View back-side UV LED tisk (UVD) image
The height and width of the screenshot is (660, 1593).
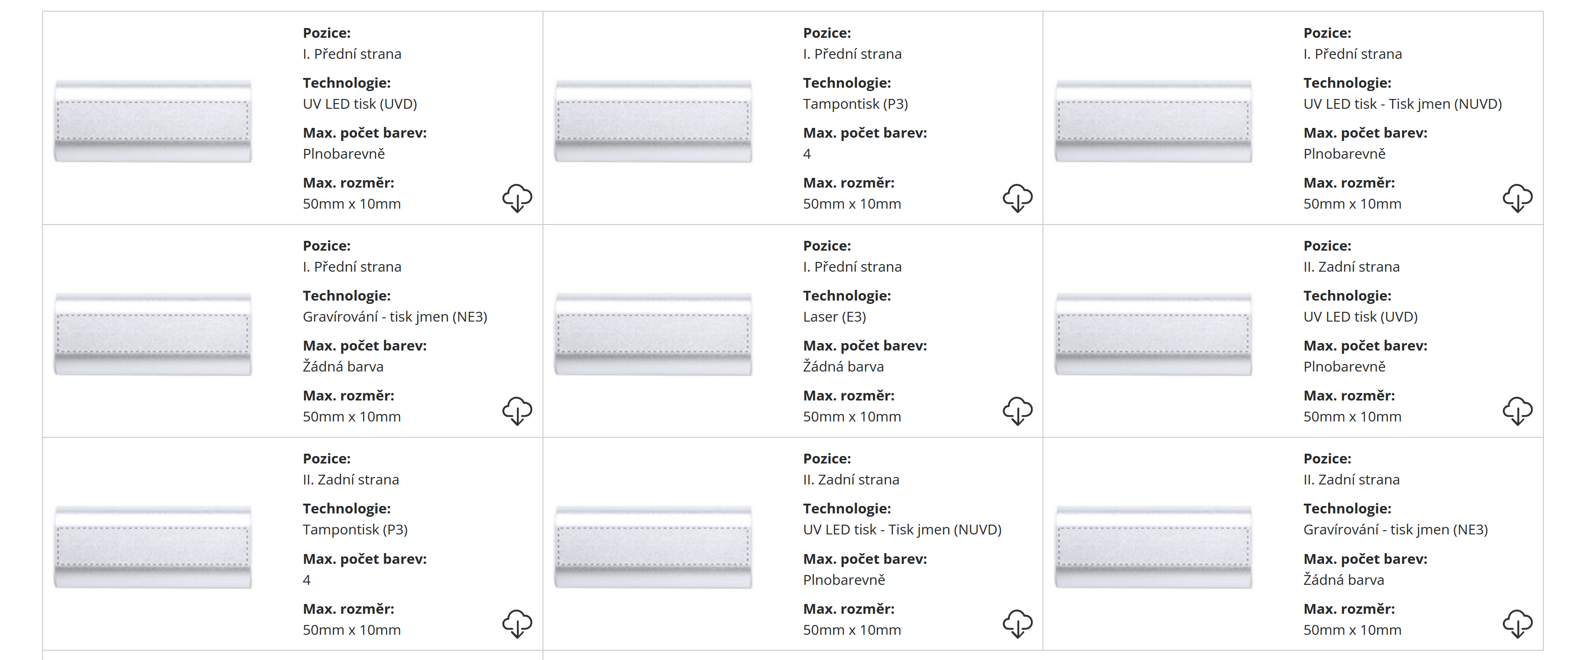1153,334
